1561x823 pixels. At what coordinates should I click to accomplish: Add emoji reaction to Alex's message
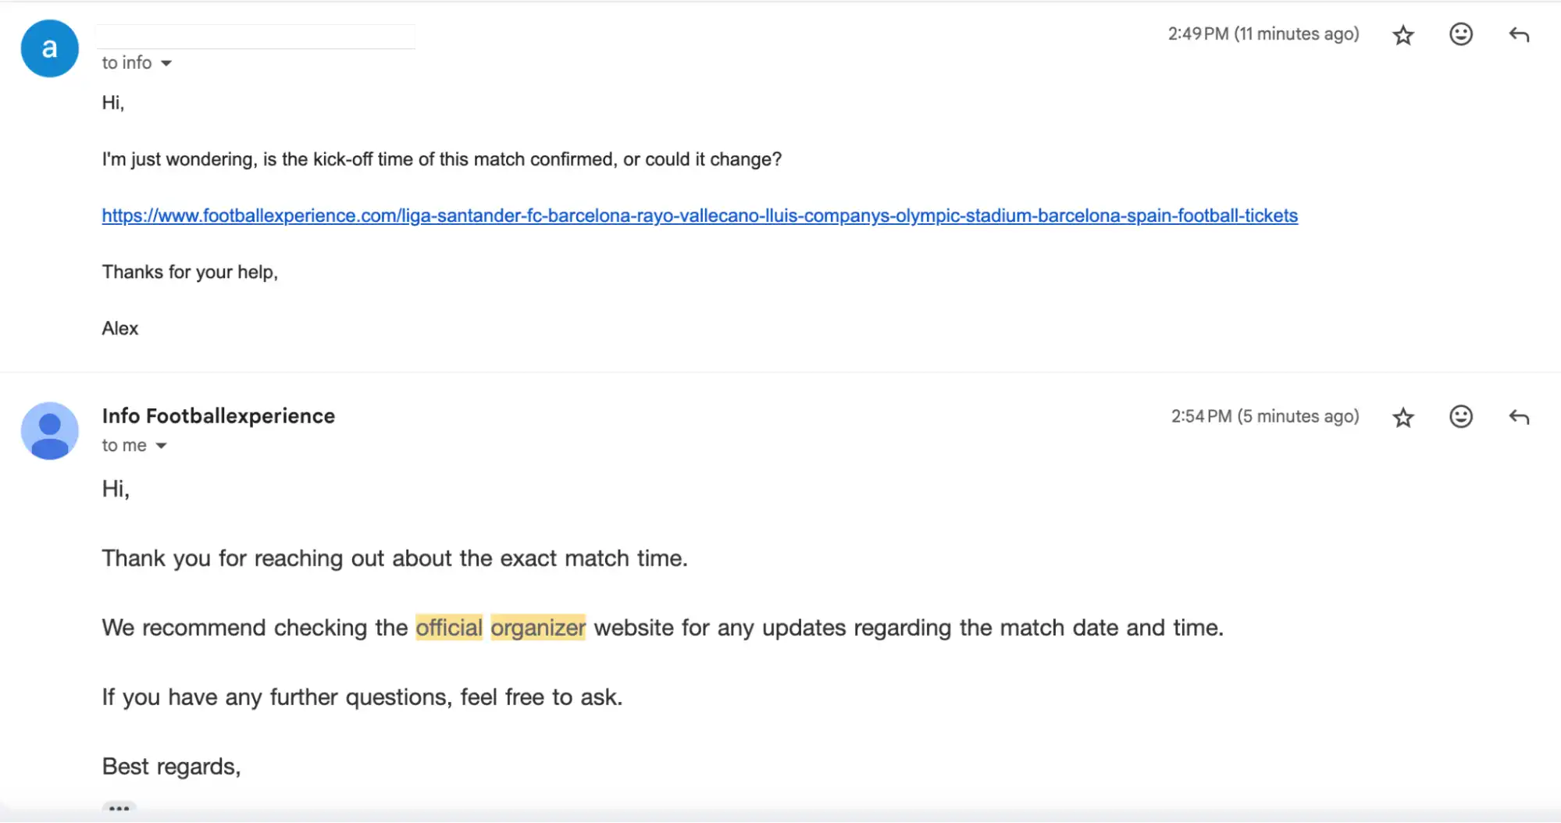tap(1459, 34)
